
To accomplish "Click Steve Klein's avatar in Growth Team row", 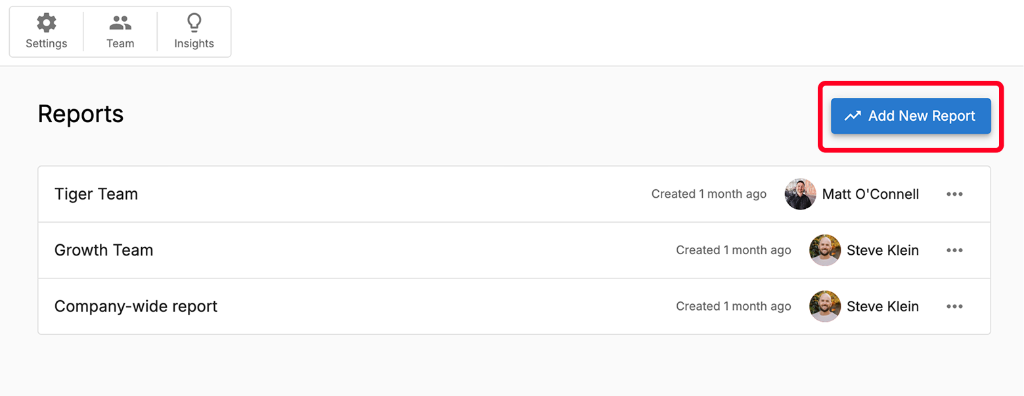I will click(x=825, y=250).
